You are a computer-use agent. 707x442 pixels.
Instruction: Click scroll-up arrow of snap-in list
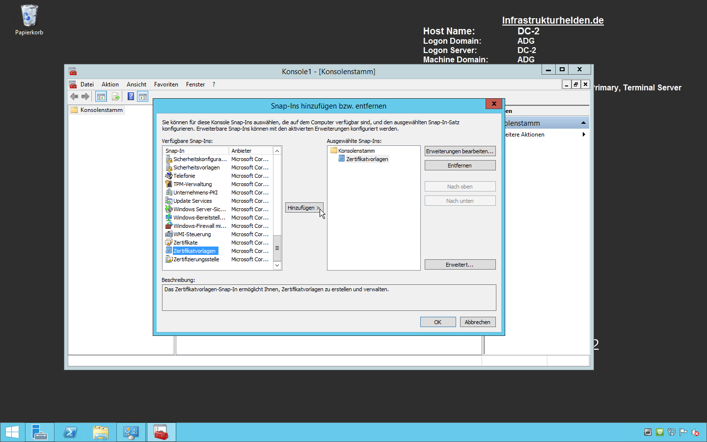click(277, 151)
